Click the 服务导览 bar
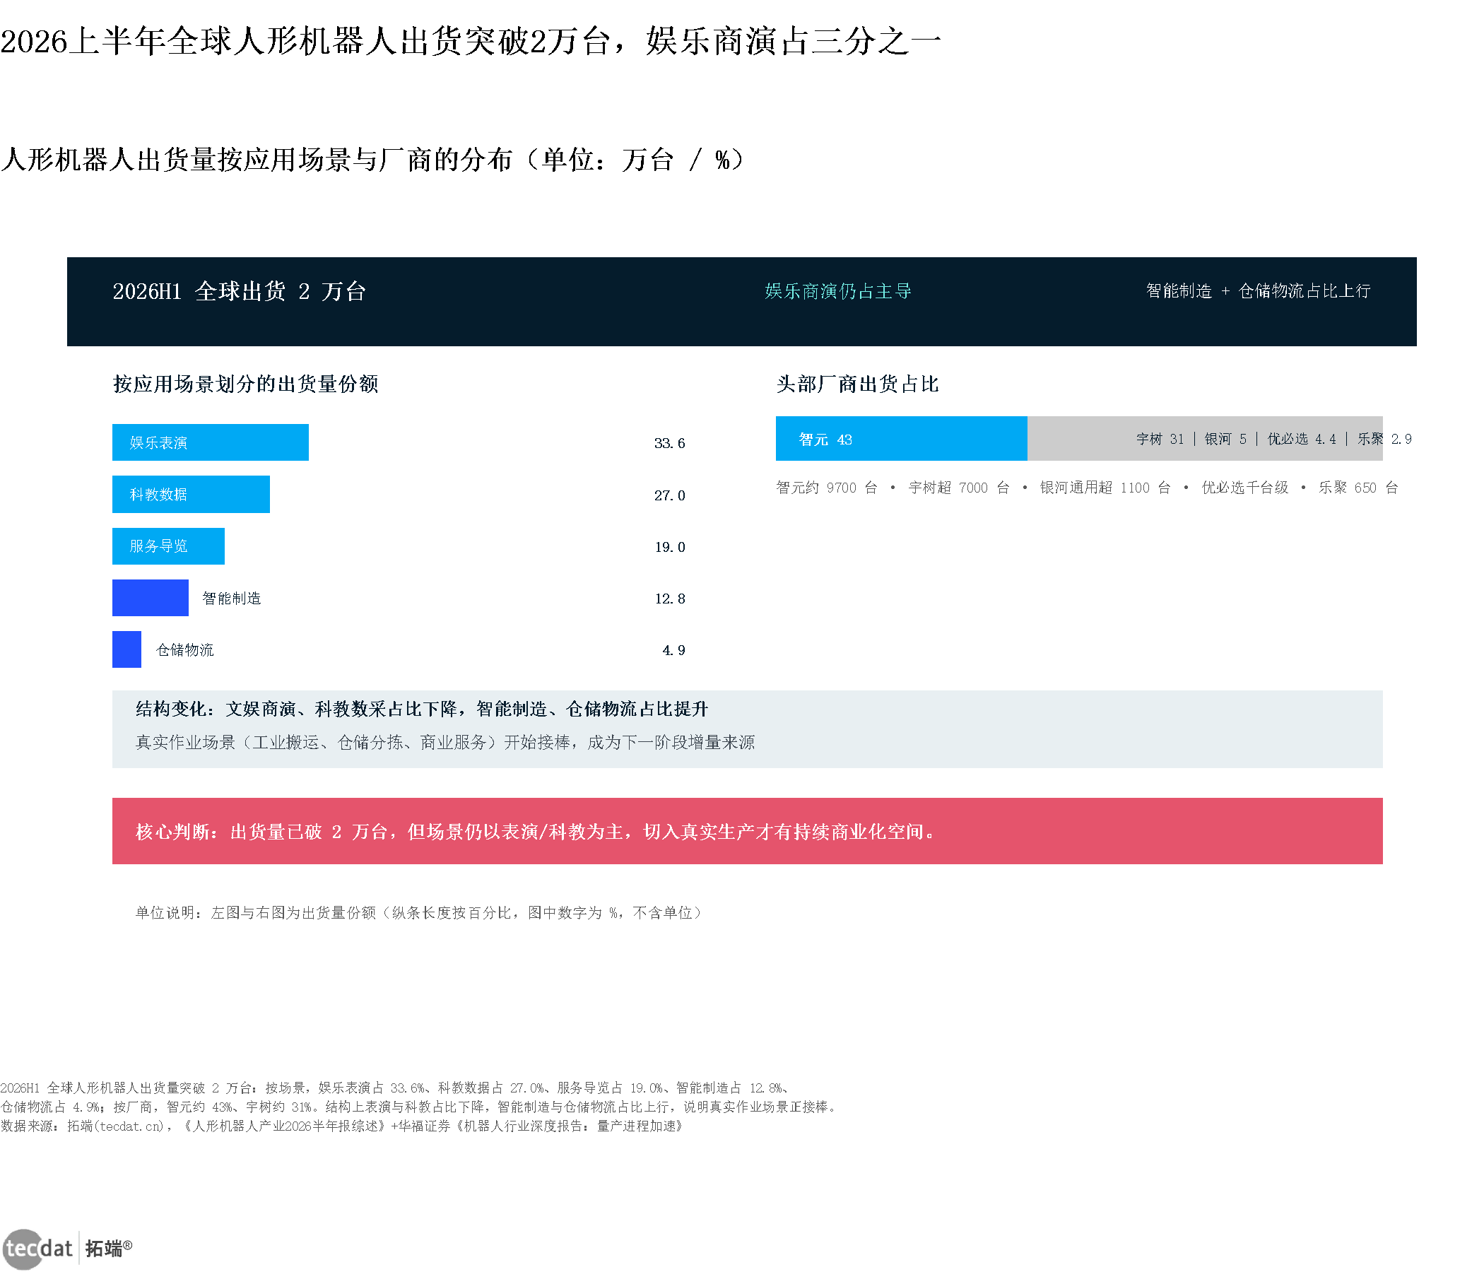The width and height of the screenshot is (1484, 1272). click(168, 546)
